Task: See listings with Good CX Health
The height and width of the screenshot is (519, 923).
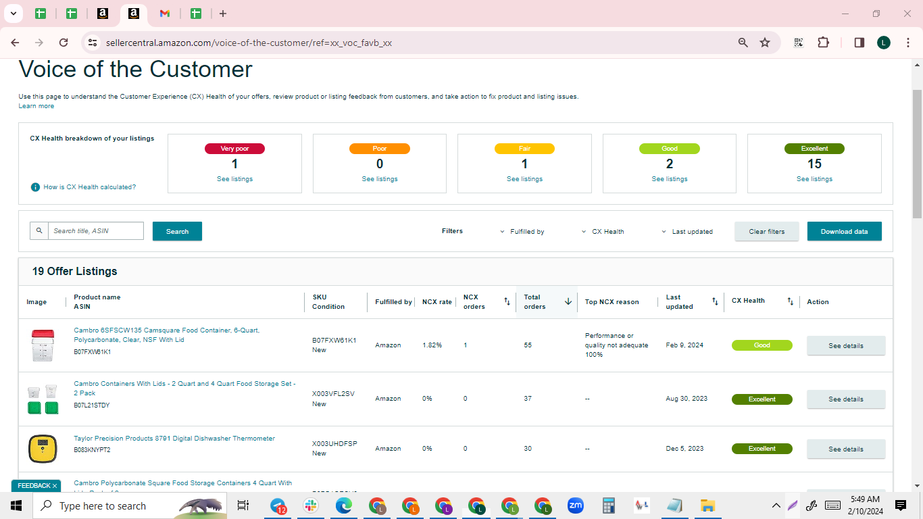Action: point(670,179)
